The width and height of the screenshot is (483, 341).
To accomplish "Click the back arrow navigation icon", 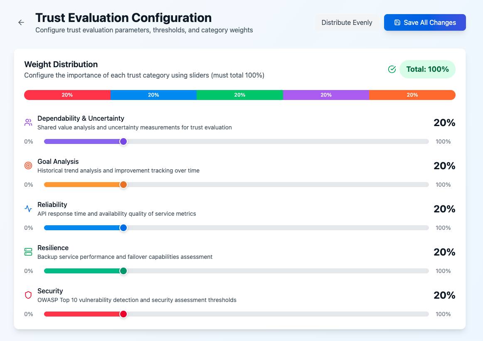I will (21, 22).
